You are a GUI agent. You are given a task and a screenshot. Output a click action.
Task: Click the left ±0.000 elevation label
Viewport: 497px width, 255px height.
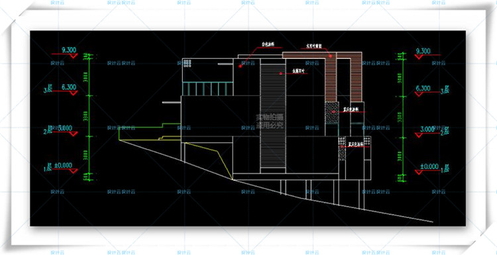[x=63, y=165]
